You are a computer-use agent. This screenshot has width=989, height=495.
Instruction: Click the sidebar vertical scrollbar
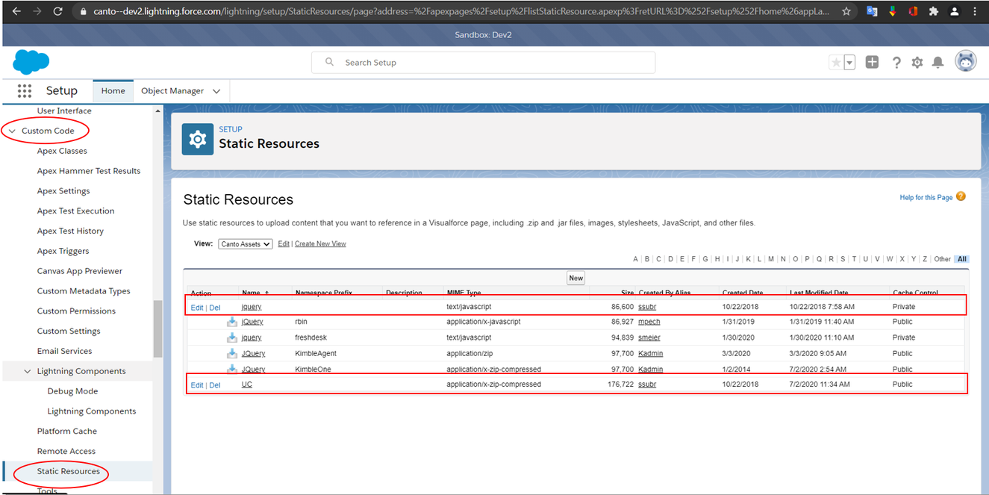(157, 329)
